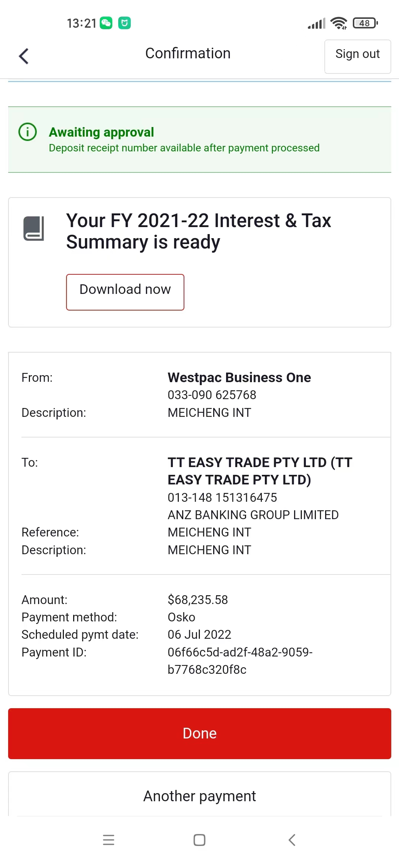Tap the info icon beside Awaiting approval

pos(28,132)
